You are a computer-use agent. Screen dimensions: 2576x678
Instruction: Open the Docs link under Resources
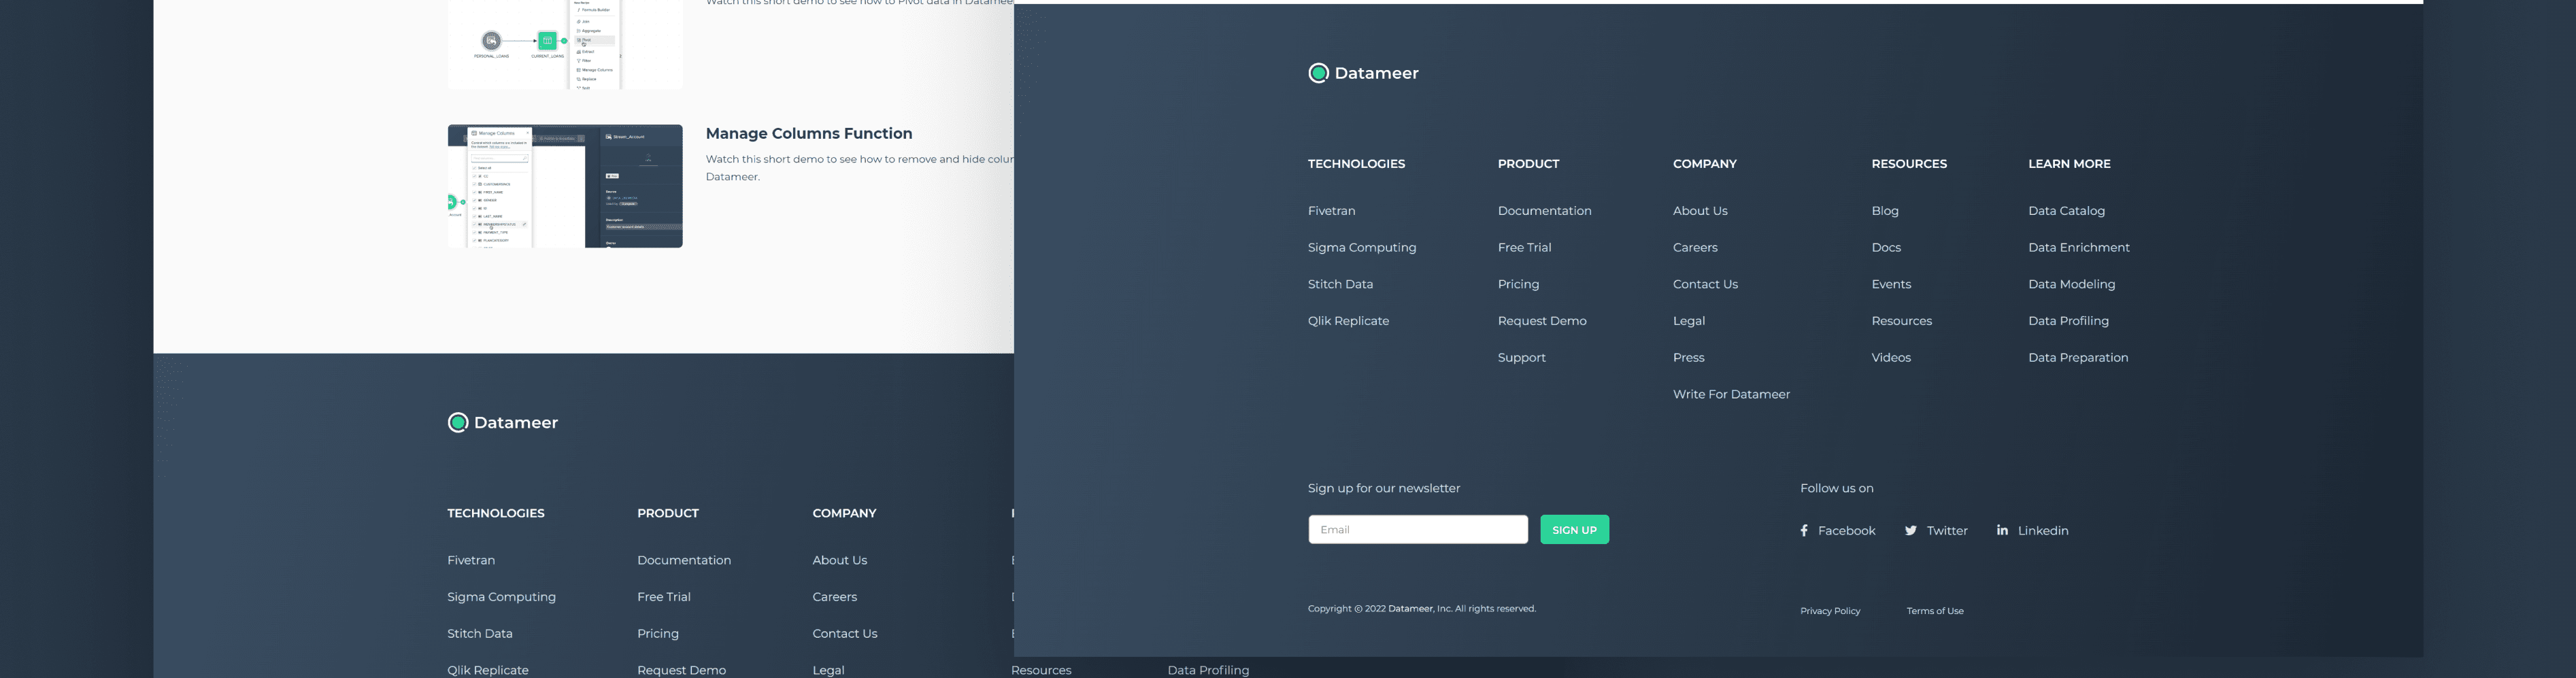pos(1885,248)
